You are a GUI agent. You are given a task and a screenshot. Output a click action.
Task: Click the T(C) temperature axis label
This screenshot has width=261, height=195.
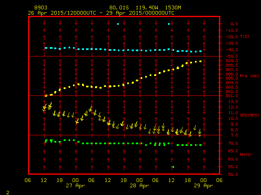coord(245,37)
